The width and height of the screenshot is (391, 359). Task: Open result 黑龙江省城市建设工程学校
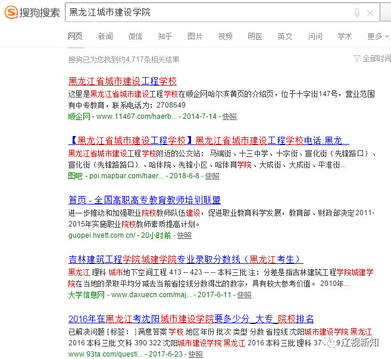pyautogui.click(x=123, y=81)
